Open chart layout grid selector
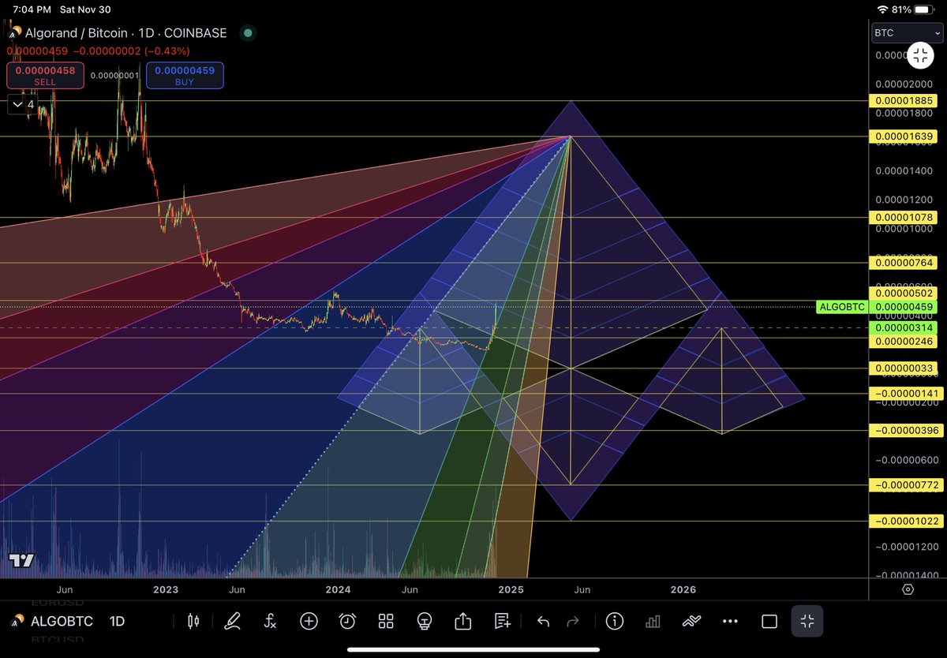947x658 pixels. [x=386, y=621]
